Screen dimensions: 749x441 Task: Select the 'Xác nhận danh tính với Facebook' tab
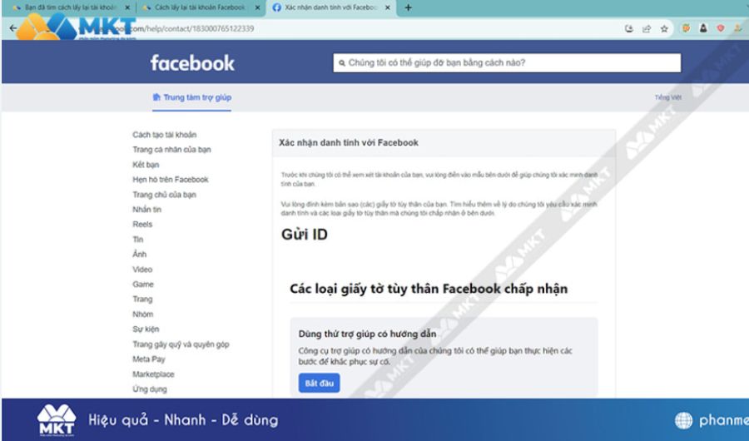(331, 7)
